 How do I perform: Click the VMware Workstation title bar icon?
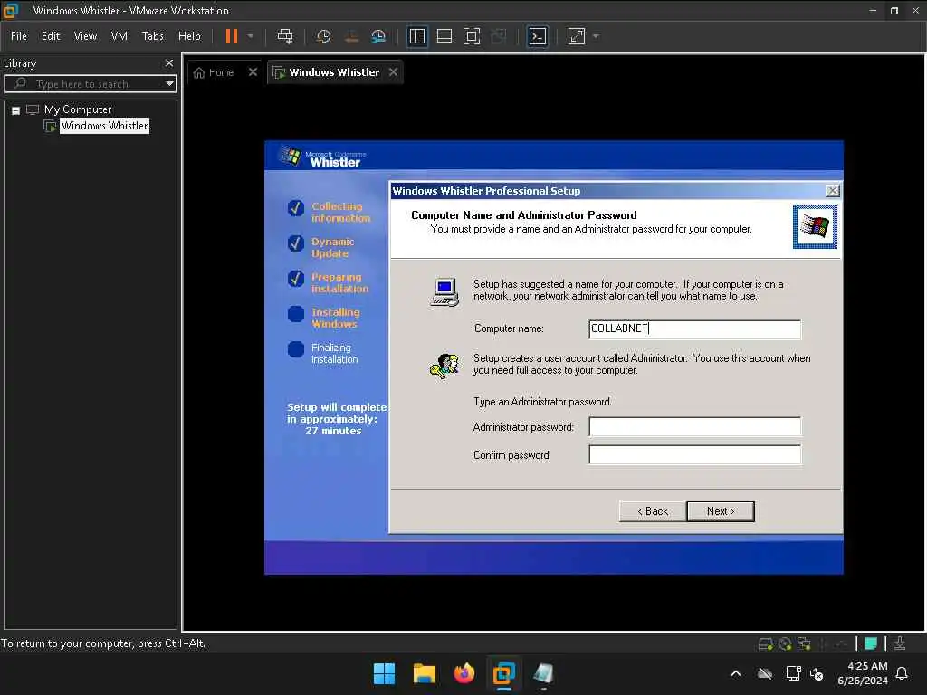click(x=11, y=10)
